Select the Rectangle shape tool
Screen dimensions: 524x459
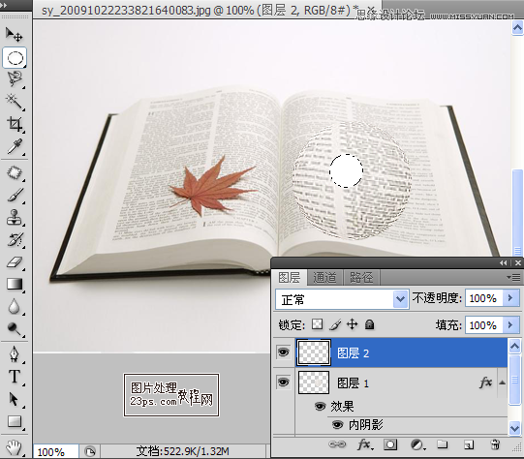tap(15, 421)
